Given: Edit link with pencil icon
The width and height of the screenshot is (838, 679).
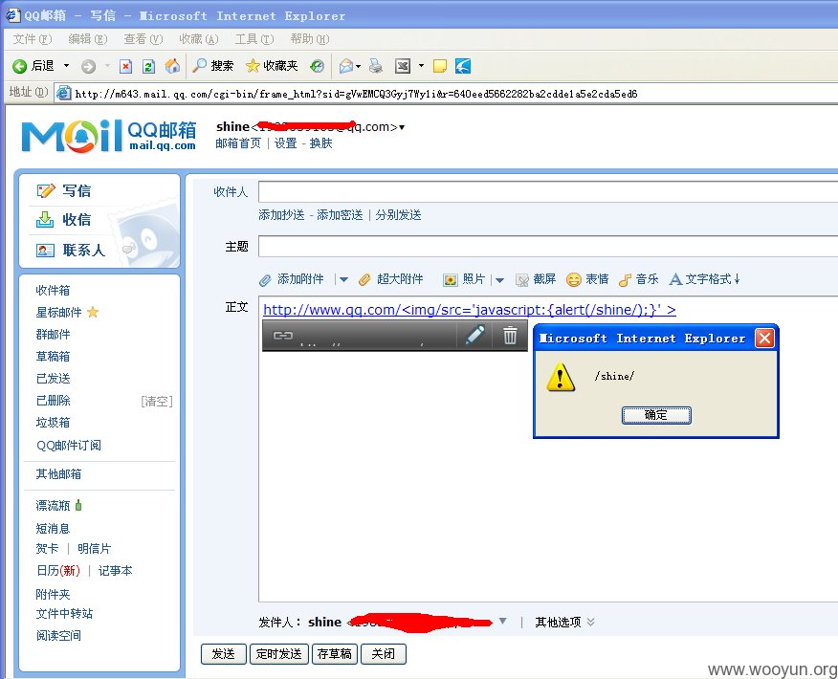Looking at the screenshot, I should (x=474, y=336).
